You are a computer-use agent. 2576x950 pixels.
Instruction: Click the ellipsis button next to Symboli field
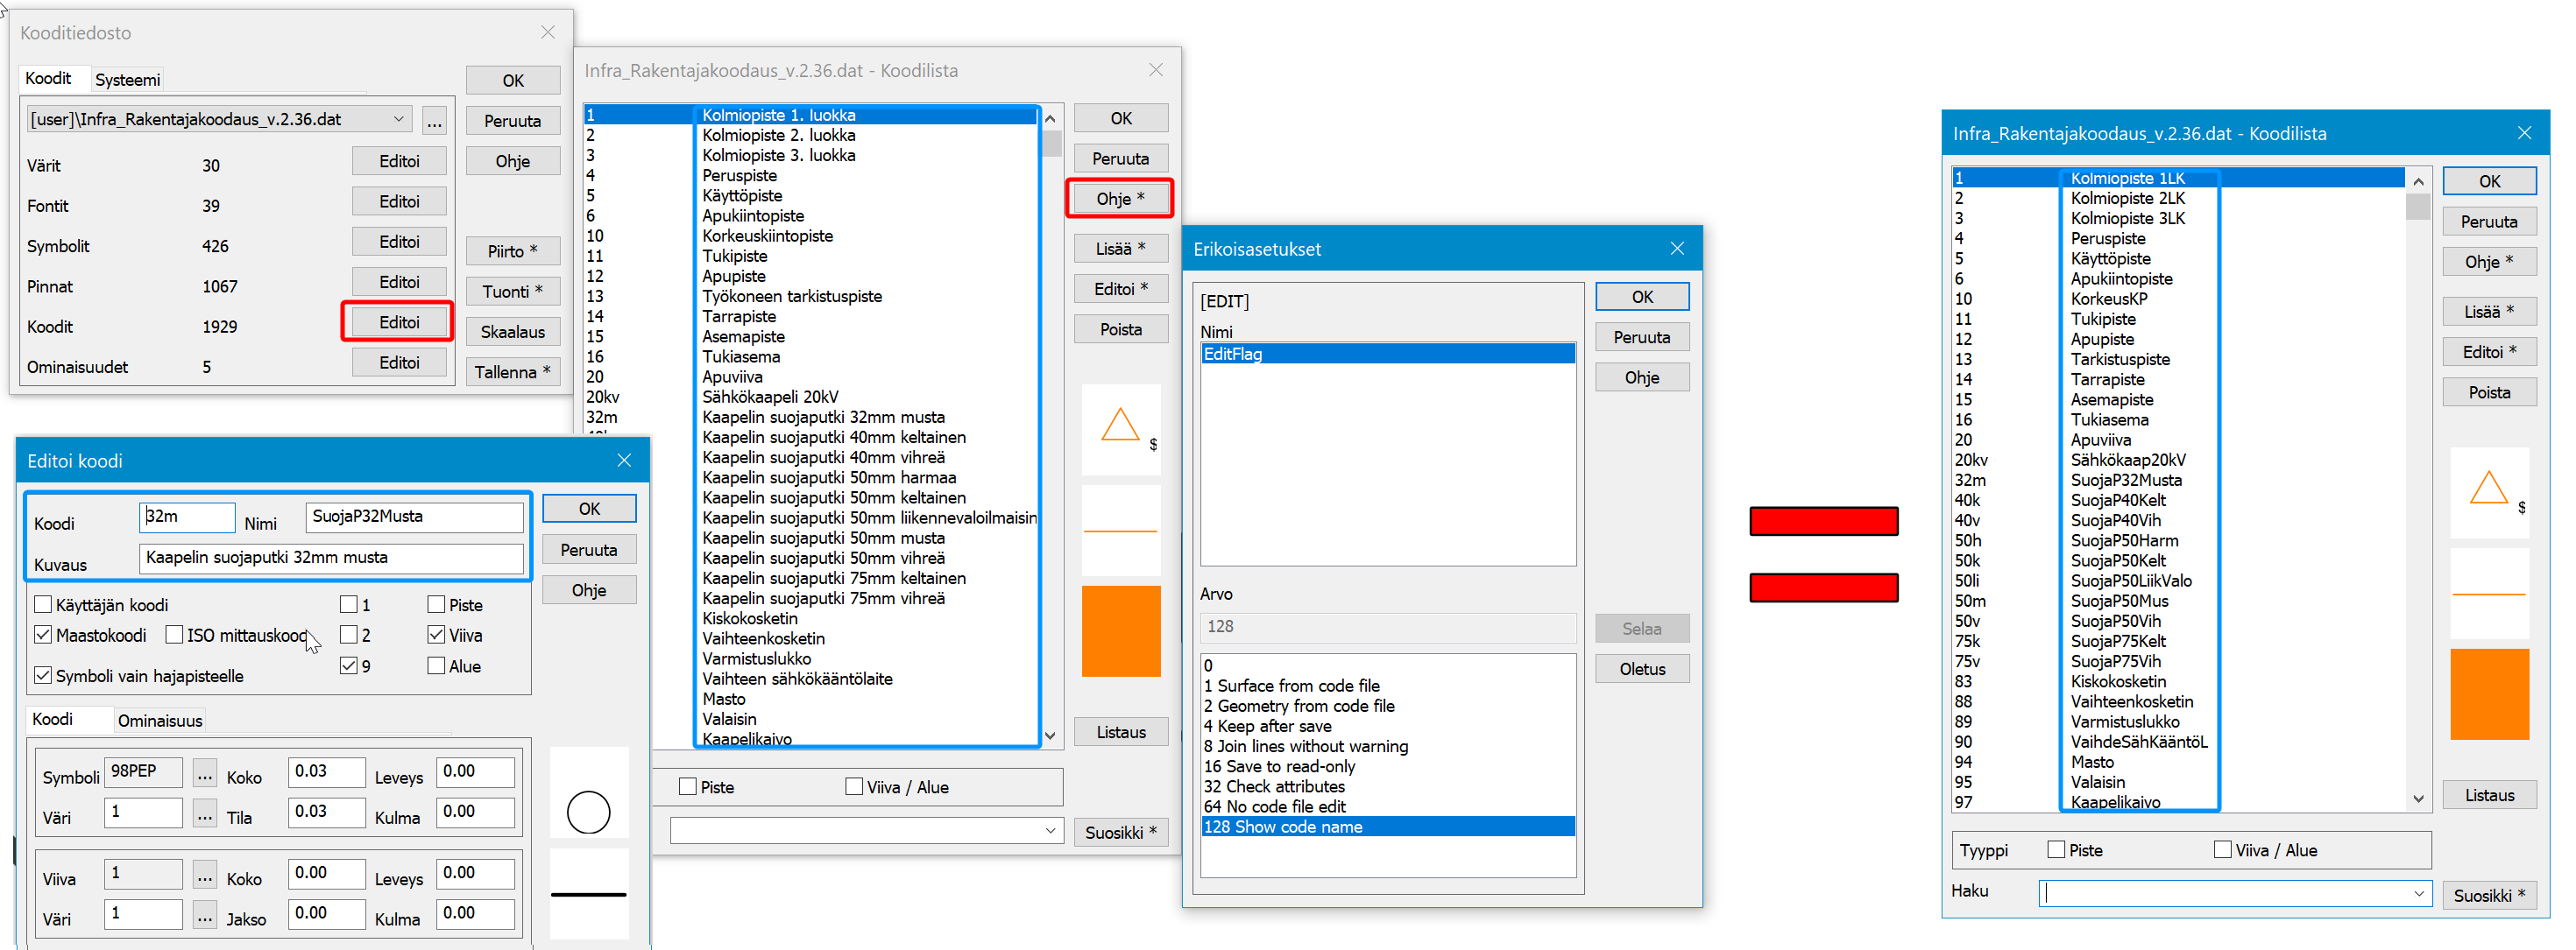(205, 774)
